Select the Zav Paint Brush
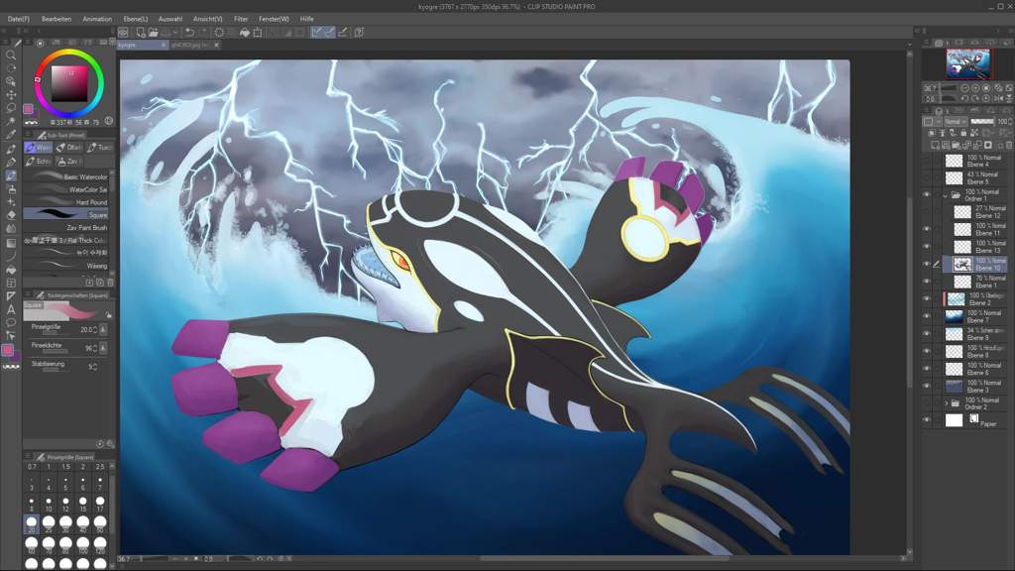Screen dimensions: 1015x571 pos(66,227)
